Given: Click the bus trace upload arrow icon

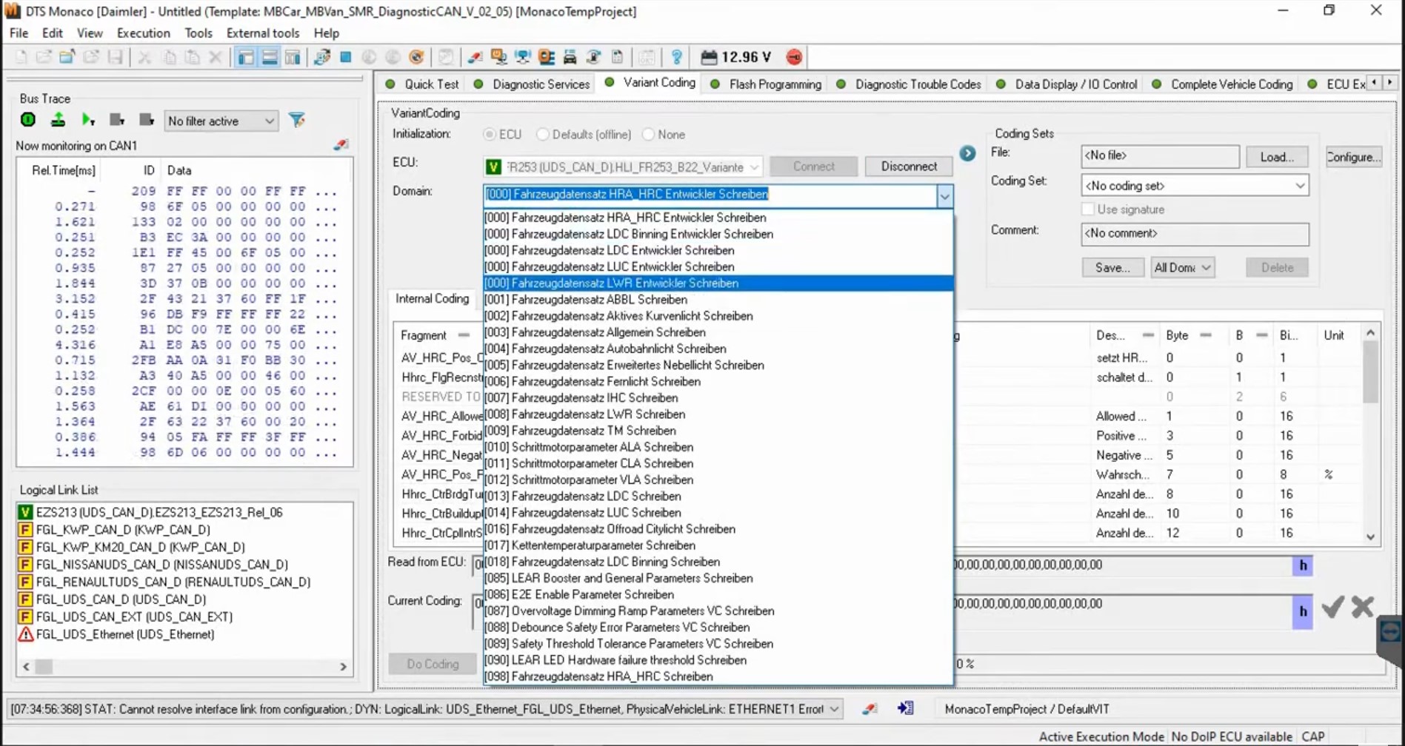Looking at the screenshot, I should tap(58, 119).
